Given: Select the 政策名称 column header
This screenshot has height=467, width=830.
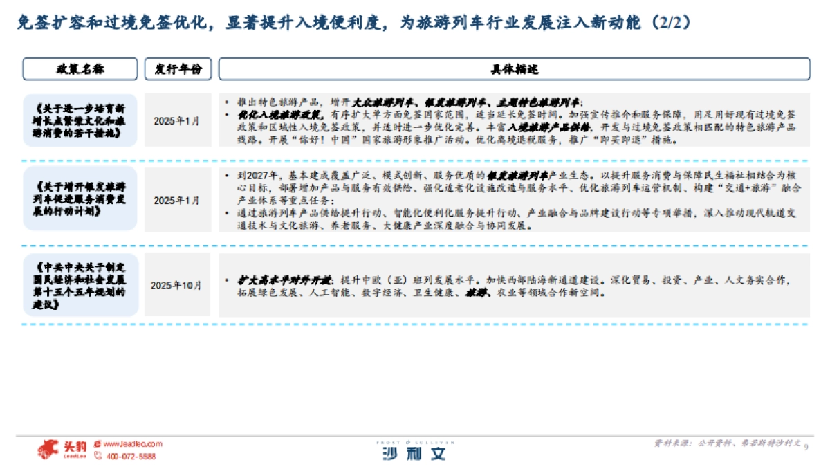Looking at the screenshot, I should tap(81, 69).
